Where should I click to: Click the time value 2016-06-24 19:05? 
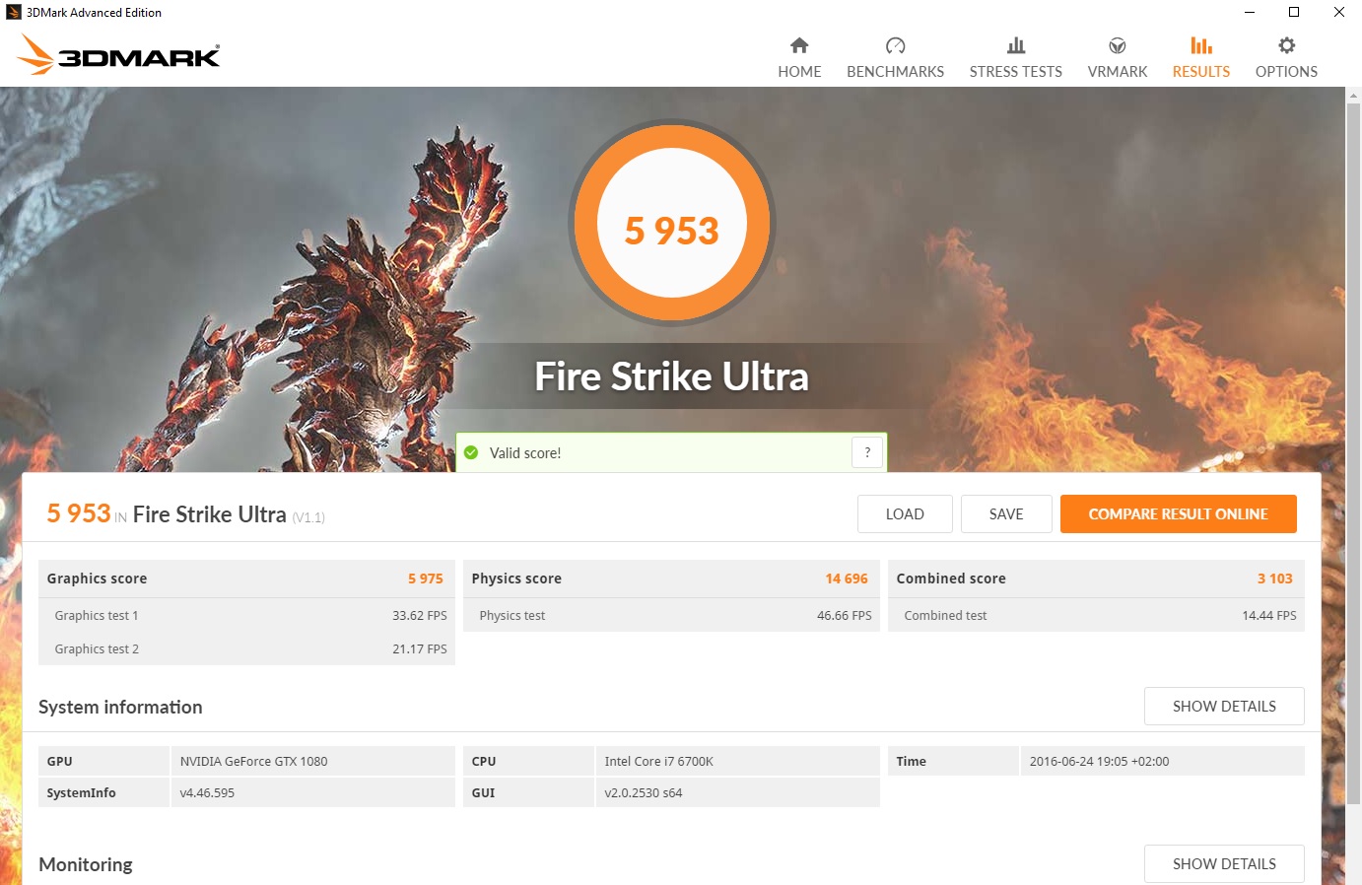pos(1100,761)
